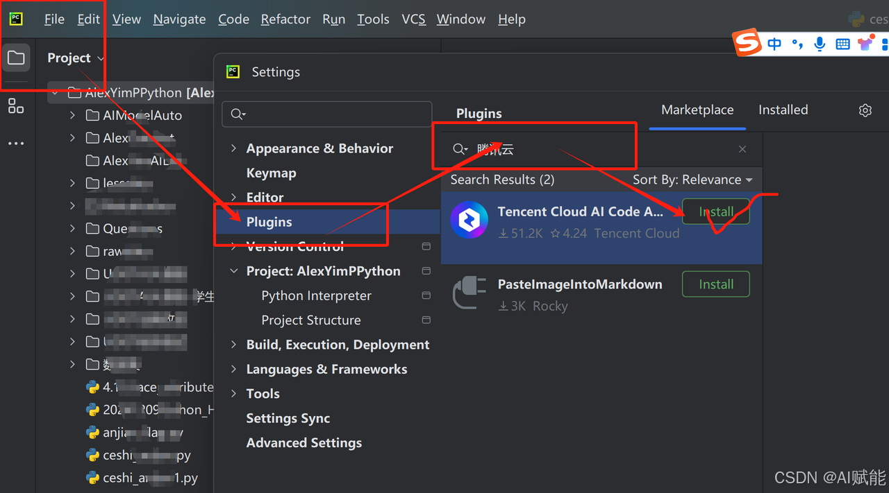Expand Build, Execution, Deployment settings
889x493 pixels.
click(x=233, y=345)
